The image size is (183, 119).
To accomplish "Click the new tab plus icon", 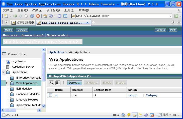I will (x=94, y=23).
